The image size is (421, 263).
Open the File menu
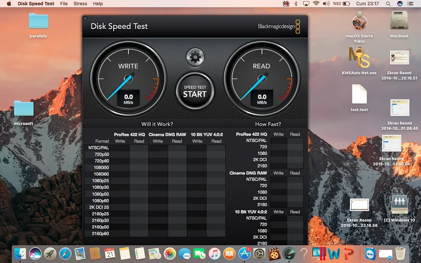click(64, 4)
